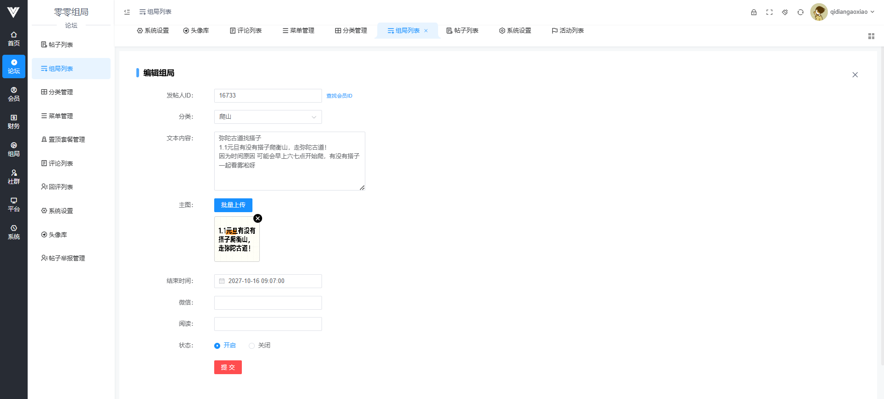Expand the 分类 dropdown showing 爬山
This screenshot has width=884, height=399.
click(x=268, y=117)
